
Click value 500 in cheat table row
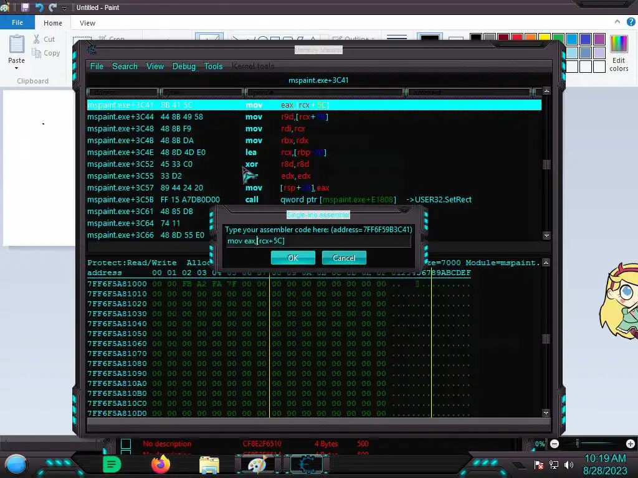coord(363,444)
